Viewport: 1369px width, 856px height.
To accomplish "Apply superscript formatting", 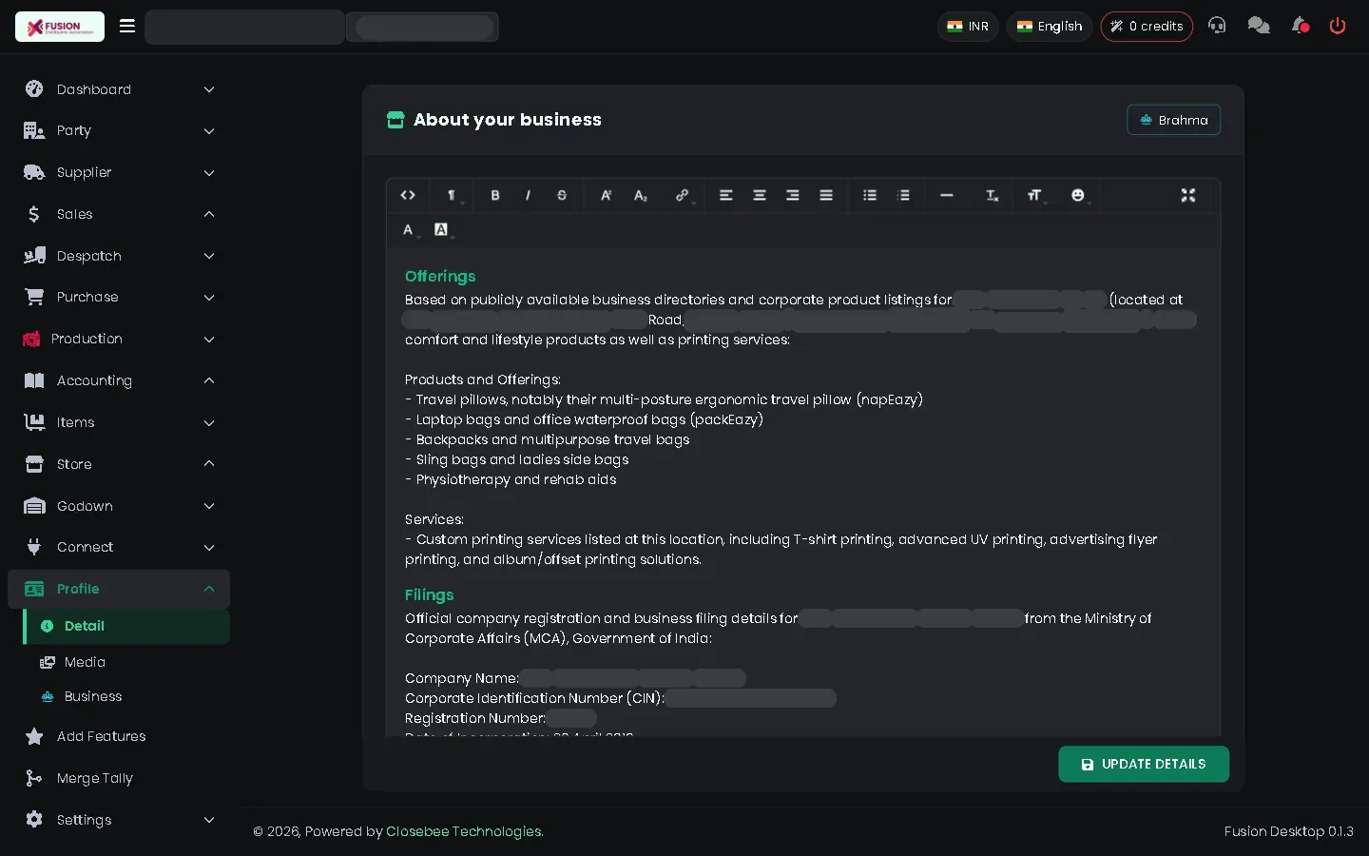I will click(606, 195).
